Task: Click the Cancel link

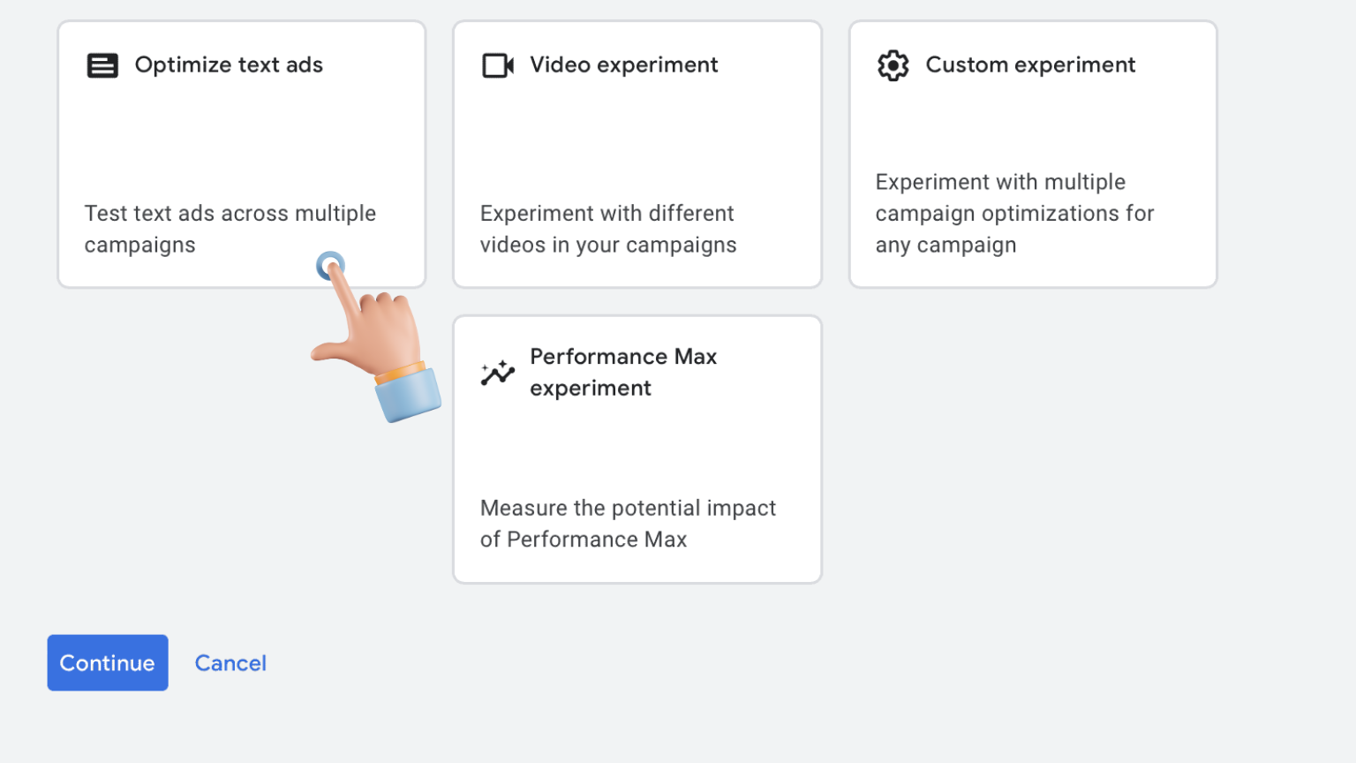Action: [x=230, y=663]
